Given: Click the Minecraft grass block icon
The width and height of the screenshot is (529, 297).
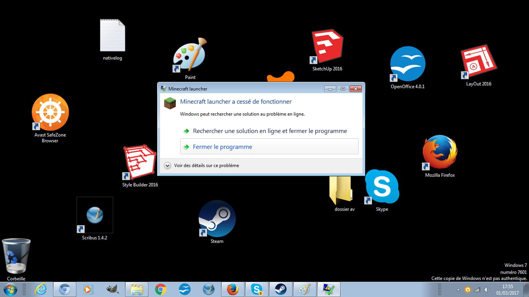Looking at the screenshot, I should click(170, 103).
